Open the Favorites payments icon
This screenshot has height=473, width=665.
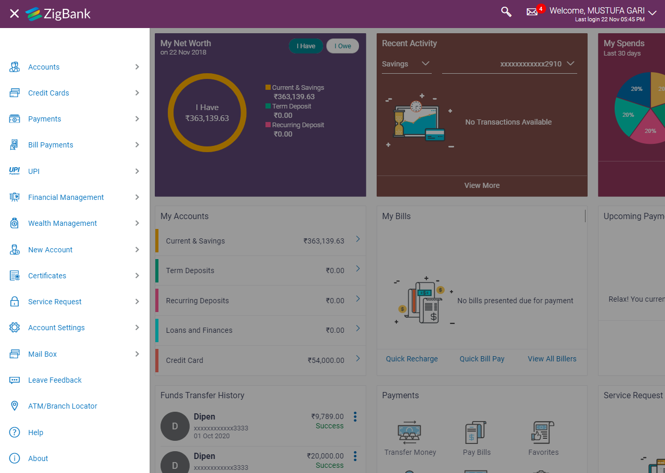[x=543, y=432]
